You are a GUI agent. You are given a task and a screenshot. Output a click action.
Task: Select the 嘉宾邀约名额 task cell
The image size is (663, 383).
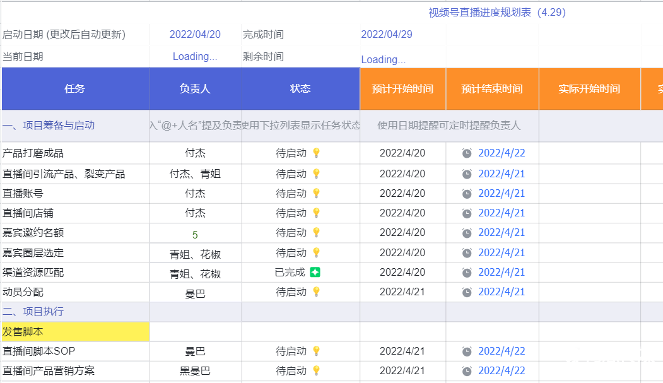point(75,233)
